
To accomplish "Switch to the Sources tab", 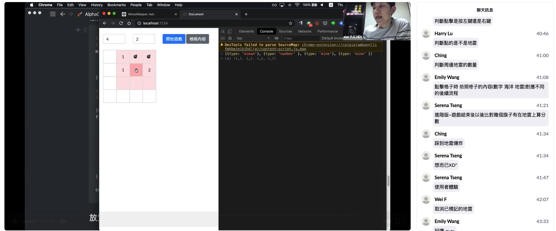I will click(285, 31).
